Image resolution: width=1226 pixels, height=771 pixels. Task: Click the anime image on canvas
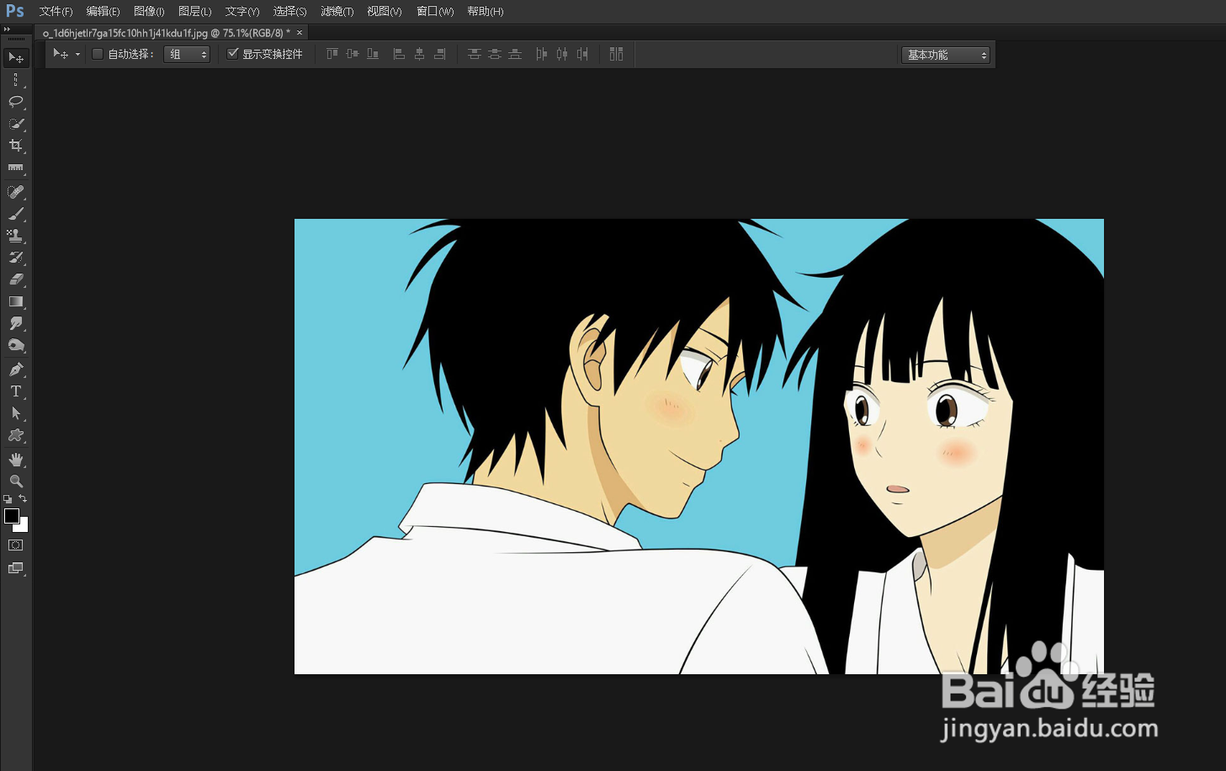click(x=699, y=446)
